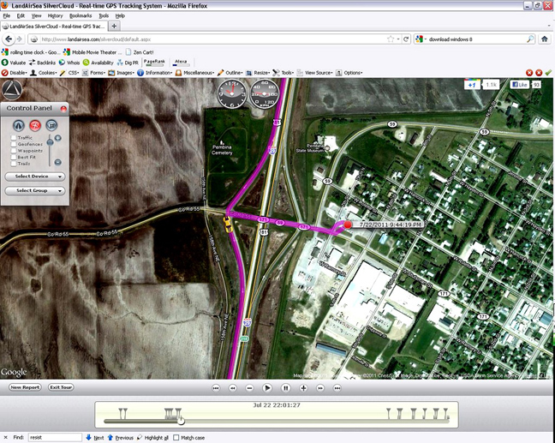Open the Help menu

pos(121,16)
